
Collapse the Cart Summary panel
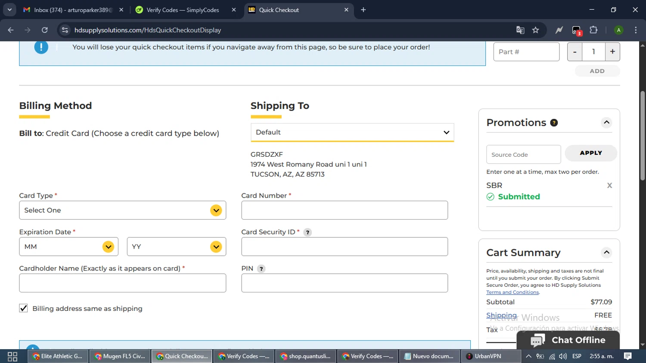click(606, 252)
